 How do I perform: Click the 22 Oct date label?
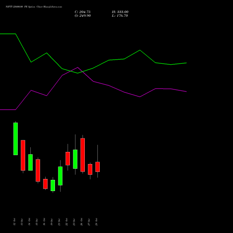tap(67, 222)
